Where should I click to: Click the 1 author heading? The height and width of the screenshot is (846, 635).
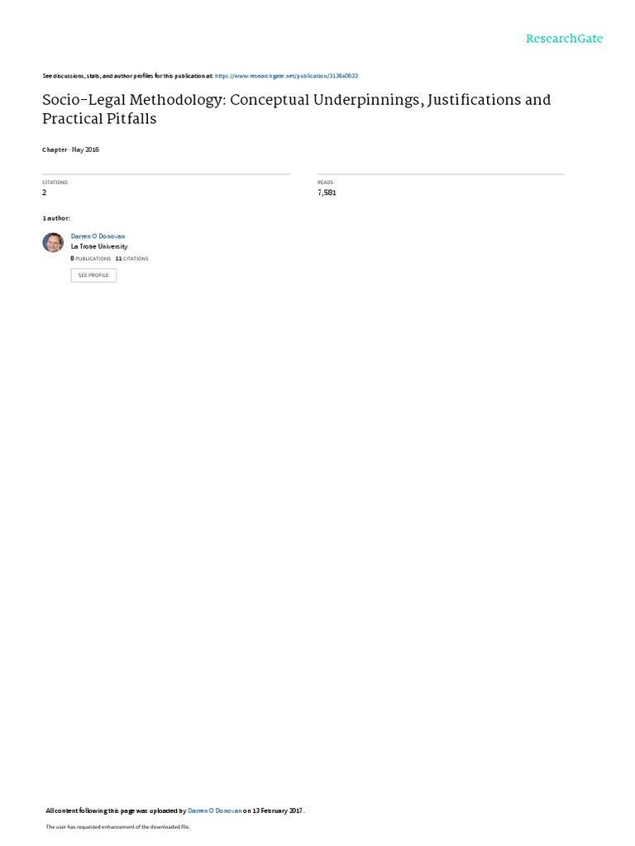click(56, 218)
